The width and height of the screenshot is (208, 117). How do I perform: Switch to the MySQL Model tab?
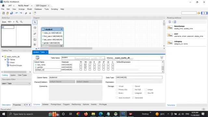24,6
